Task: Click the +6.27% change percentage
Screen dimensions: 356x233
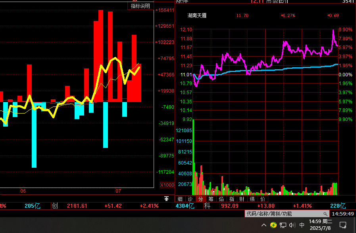Action: pos(288,15)
